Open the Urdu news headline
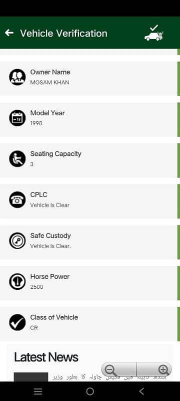 [109, 377]
